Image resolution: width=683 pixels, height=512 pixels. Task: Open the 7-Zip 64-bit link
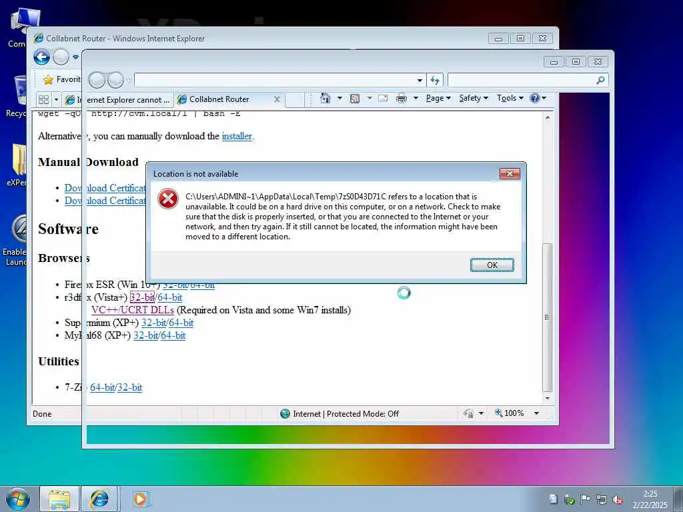pyautogui.click(x=103, y=387)
